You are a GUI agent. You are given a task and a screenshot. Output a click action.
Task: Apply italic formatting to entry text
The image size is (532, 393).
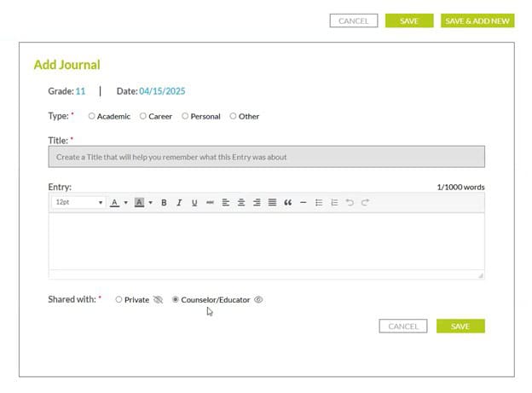[179, 203]
